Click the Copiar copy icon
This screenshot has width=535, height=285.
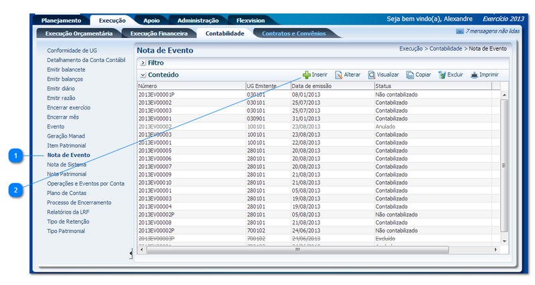click(x=410, y=75)
